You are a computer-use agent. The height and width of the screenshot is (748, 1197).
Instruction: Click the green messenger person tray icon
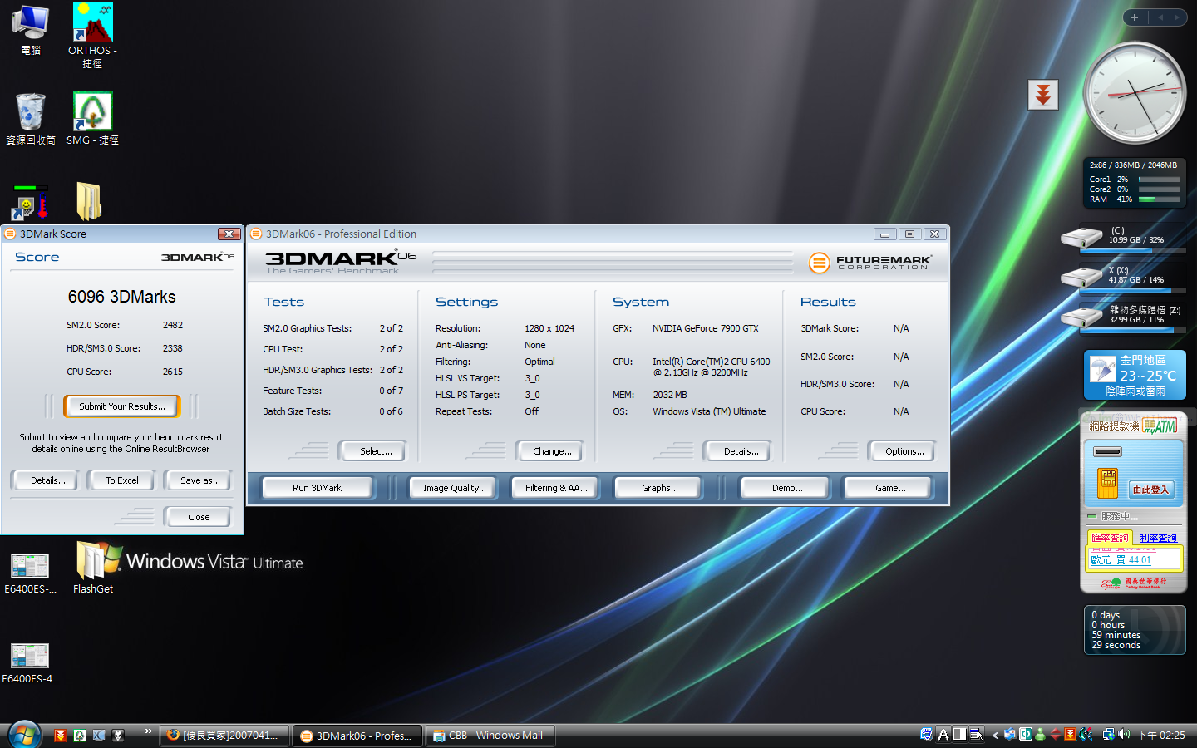[x=1040, y=735]
